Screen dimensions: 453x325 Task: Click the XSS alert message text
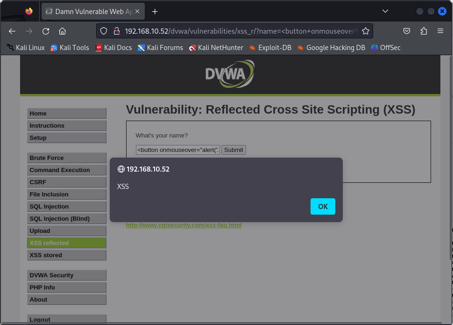click(123, 187)
